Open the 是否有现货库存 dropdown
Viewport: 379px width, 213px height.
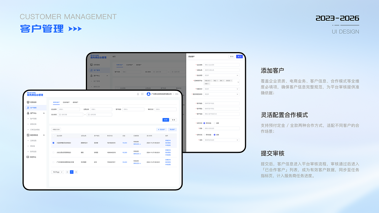[221, 94]
